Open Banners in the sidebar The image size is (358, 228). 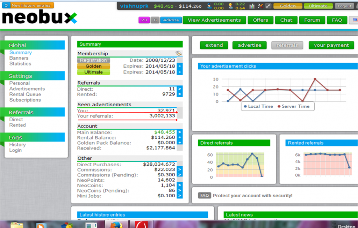pyautogui.click(x=19, y=58)
